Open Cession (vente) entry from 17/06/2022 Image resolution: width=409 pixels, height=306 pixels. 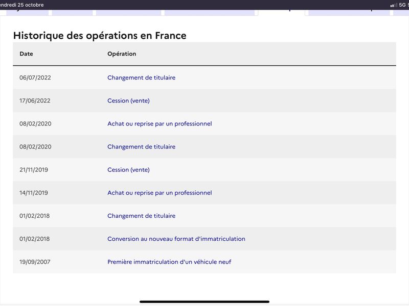[129, 100]
